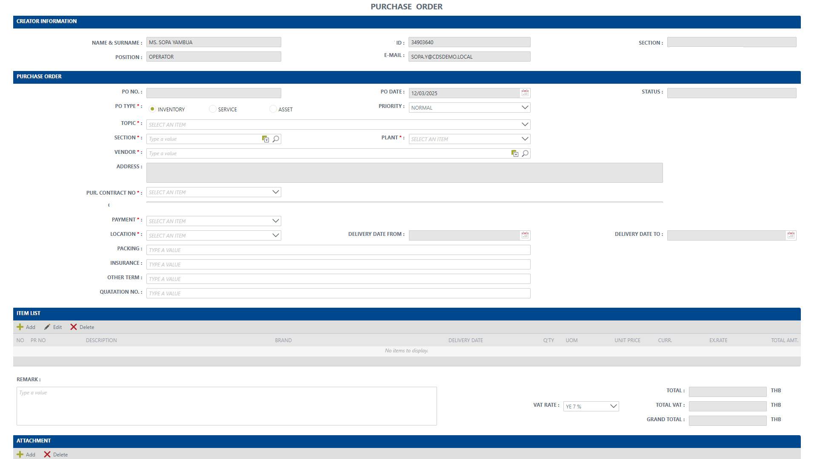Click the Delivery Date column header

click(x=465, y=340)
